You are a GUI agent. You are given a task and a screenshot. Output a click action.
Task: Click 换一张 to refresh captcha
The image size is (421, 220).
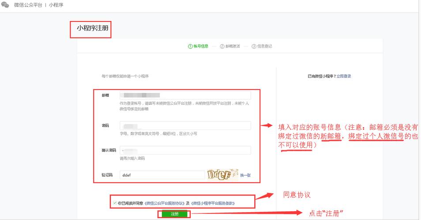(245, 175)
